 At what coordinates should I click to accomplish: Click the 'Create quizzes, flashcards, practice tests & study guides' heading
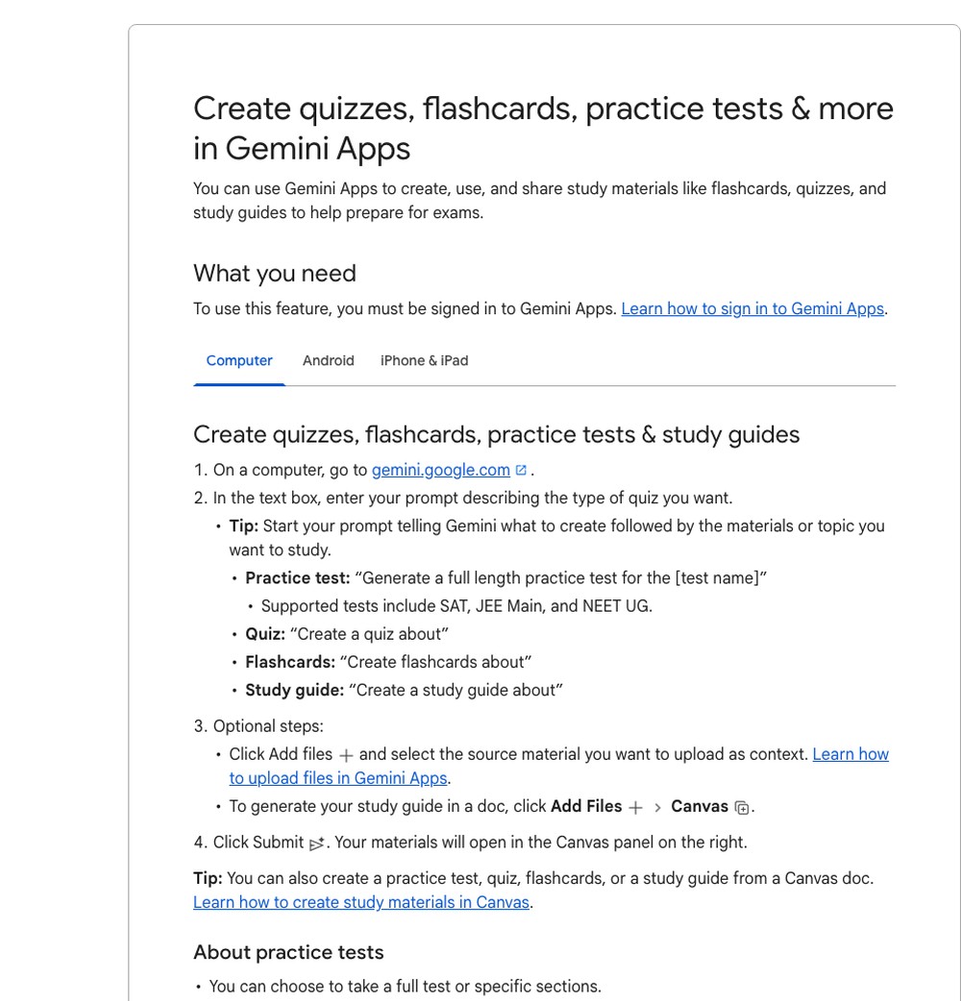tap(496, 435)
